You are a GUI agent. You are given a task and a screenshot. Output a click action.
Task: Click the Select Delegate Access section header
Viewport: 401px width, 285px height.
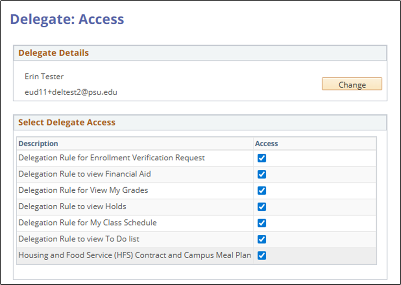point(67,122)
